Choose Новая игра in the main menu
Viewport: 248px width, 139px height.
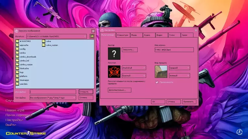tap(15, 110)
